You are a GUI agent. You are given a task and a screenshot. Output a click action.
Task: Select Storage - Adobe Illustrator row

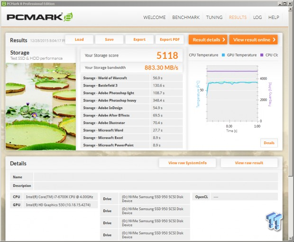(x=131, y=123)
